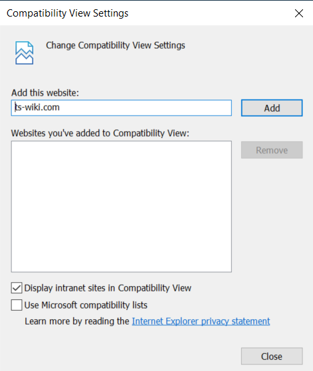Click the 'Use Microsoft compatibility lists' label text
This screenshot has height=371, width=313.
[86, 305]
